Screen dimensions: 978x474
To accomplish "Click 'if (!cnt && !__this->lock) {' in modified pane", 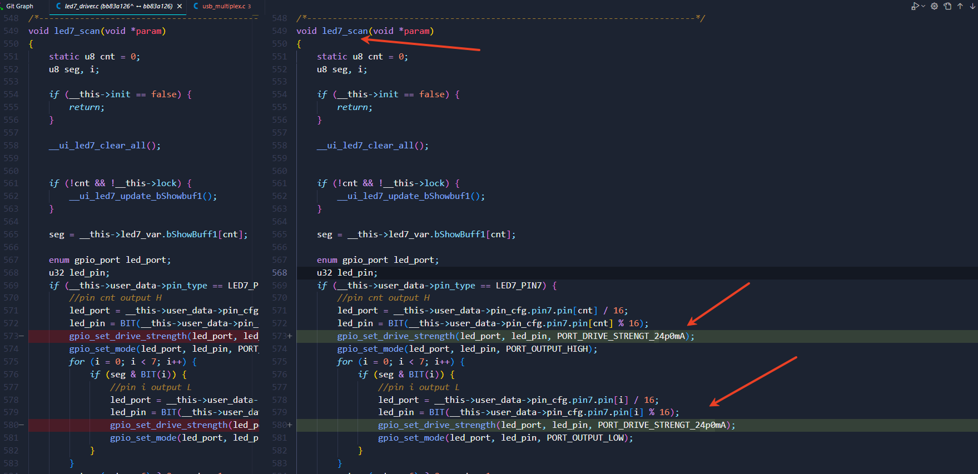I will [389, 183].
